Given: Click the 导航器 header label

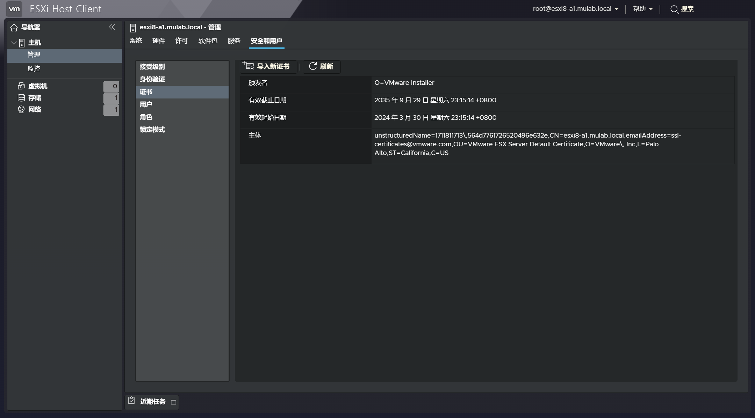Looking at the screenshot, I should click(31, 27).
